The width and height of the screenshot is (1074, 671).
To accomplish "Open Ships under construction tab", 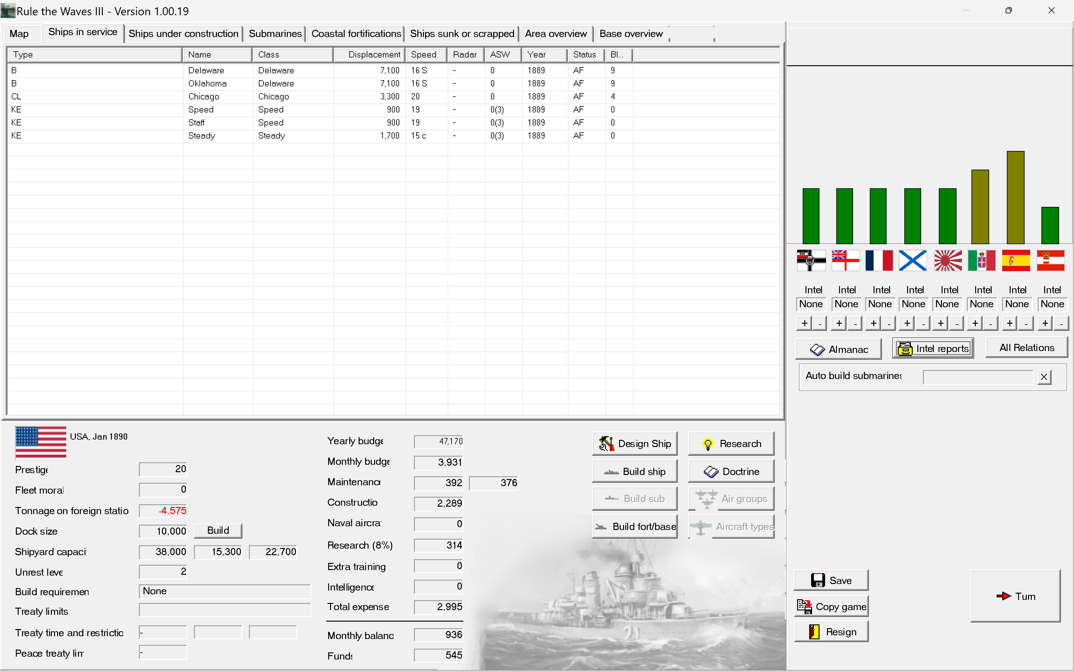I will tap(183, 34).
